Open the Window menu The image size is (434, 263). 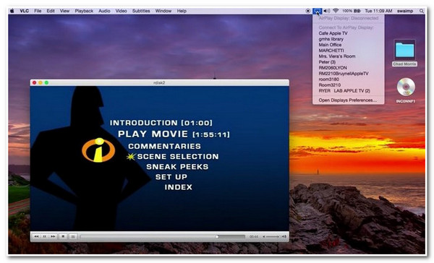163,11
